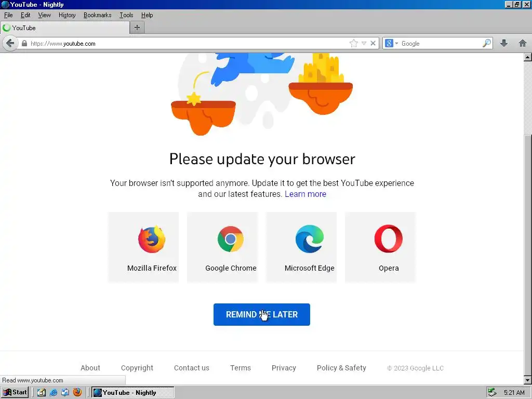Image resolution: width=532 pixels, height=399 pixels.
Task: Open the Bookmarks menu
Action: click(x=97, y=15)
